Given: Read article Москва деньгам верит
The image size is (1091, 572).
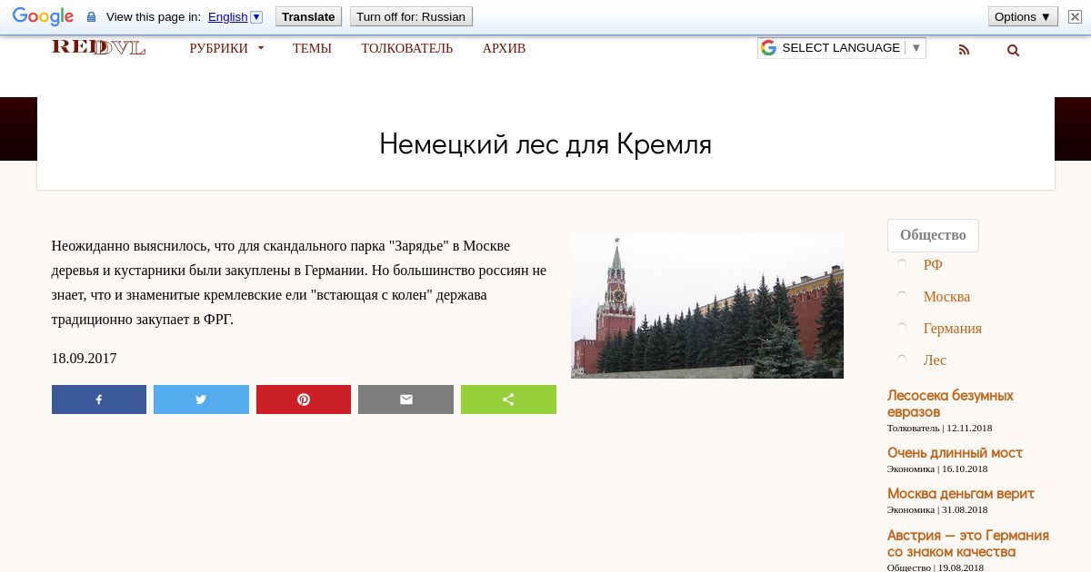Looking at the screenshot, I should click(961, 493).
